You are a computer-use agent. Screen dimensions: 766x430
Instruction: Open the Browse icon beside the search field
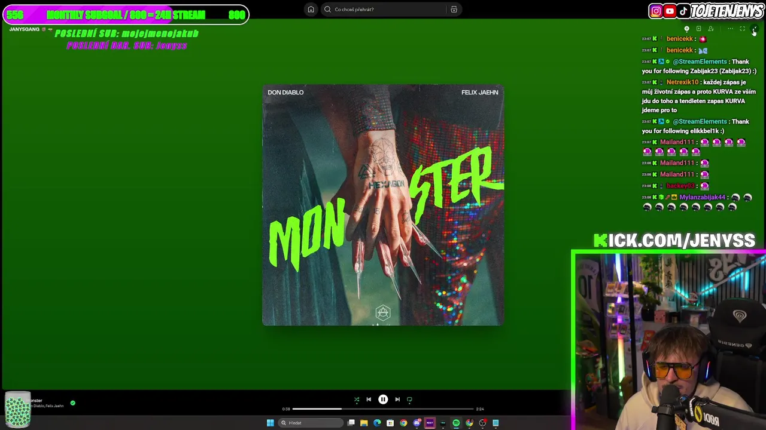(x=454, y=9)
